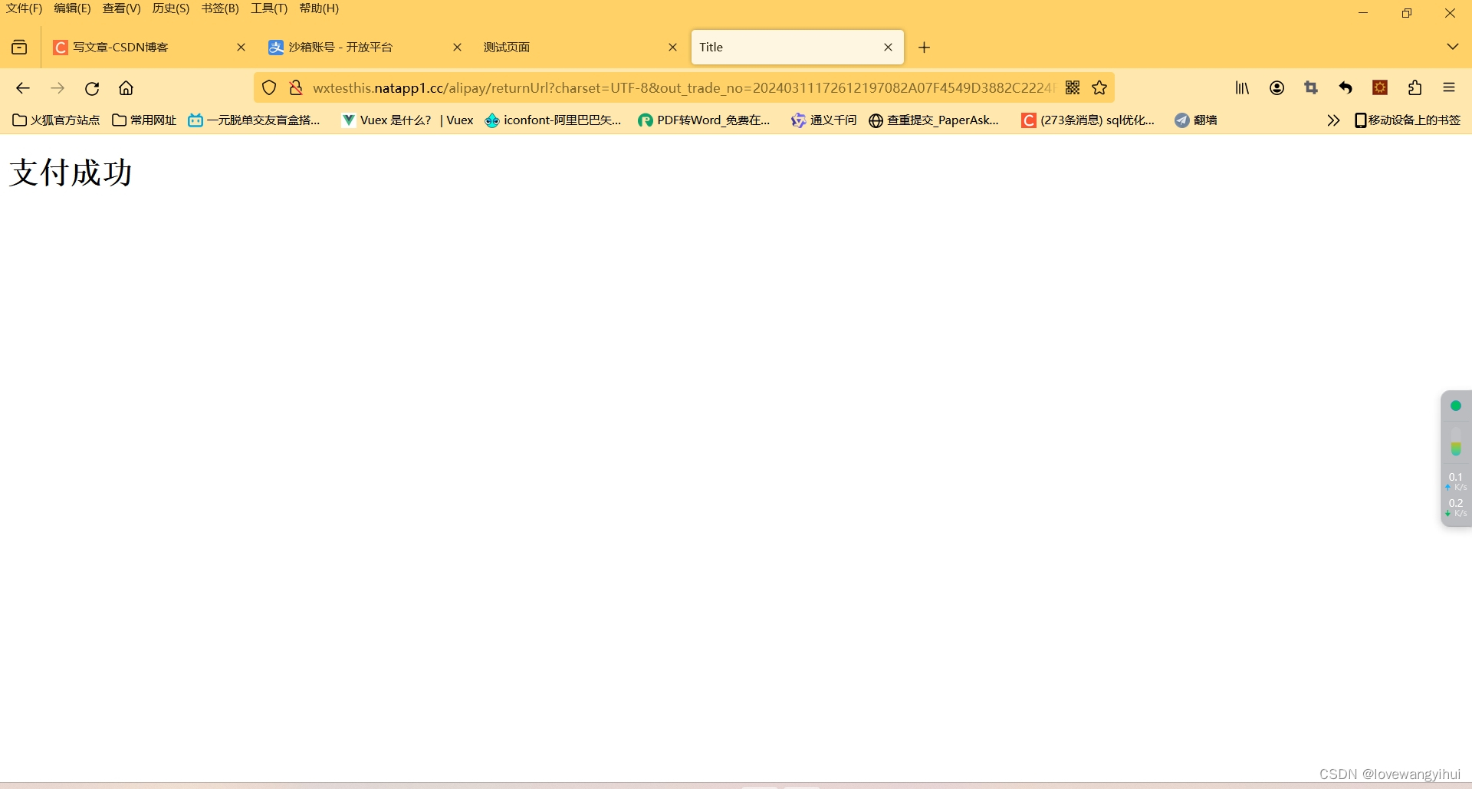Open iconfont-阿里巴巴矢 bookmark
Screen dimensions: 1472x789
tap(554, 120)
